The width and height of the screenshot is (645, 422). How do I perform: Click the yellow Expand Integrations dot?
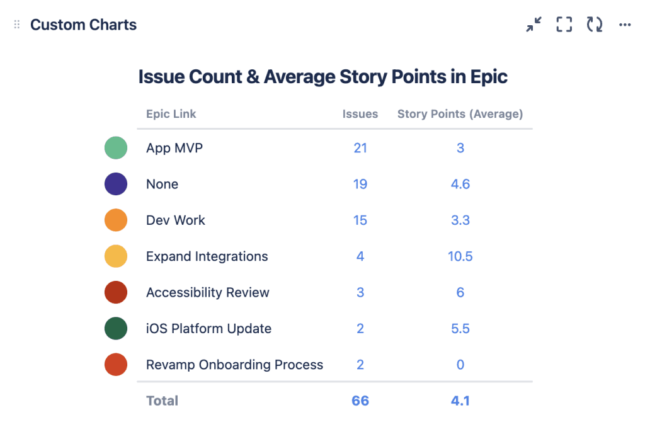click(116, 256)
